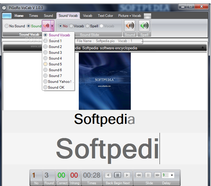Choose Sound OK in the list
This screenshot has width=211, height=186.
pyautogui.click(x=58, y=87)
